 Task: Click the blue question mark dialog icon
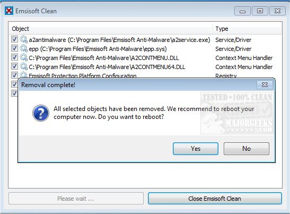click(41, 113)
